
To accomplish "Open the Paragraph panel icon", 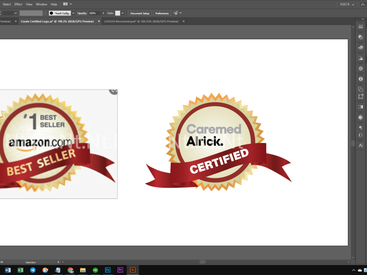I will pyautogui.click(x=360, y=128).
